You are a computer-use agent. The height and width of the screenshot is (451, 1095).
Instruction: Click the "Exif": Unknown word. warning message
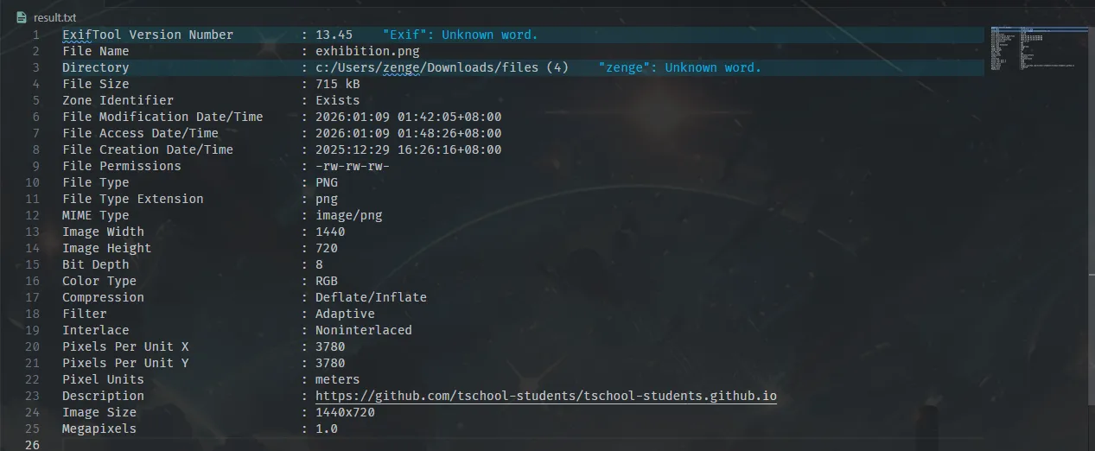[x=460, y=35]
